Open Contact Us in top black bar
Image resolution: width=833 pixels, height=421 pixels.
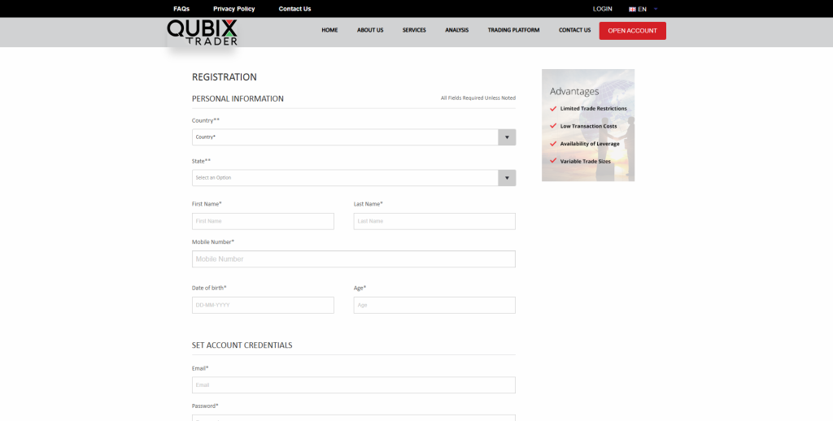tap(294, 9)
